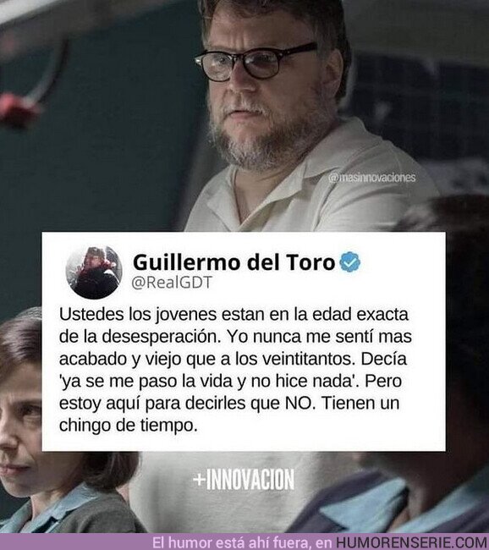Screen dimensions: 489x550
Task: Open the @RealGDT handle
Action: pyautogui.click(x=173, y=283)
